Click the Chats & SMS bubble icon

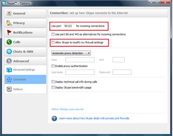tap(9, 51)
